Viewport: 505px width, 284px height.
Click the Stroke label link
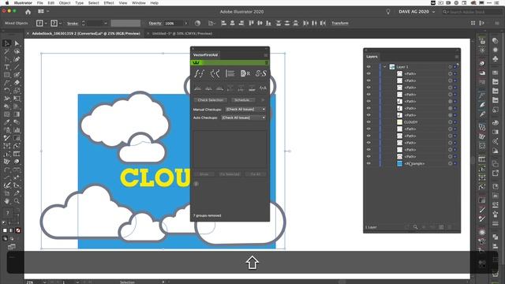pos(73,23)
